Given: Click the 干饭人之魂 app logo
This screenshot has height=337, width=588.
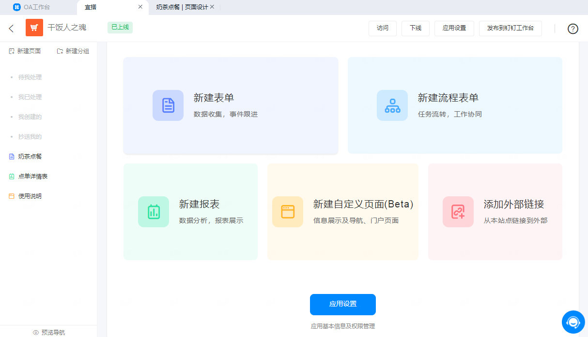Looking at the screenshot, I should pos(34,28).
